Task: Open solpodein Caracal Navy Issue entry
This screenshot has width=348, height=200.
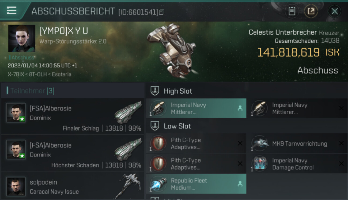Action: coord(73,186)
